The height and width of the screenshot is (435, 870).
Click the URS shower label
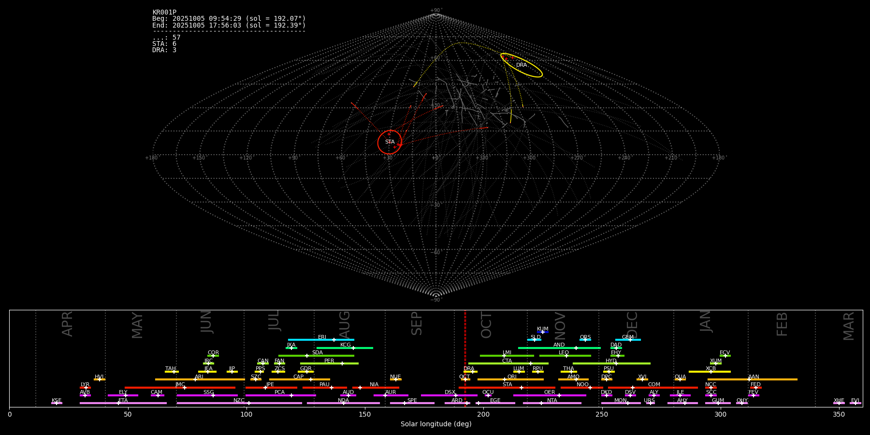(x=649, y=401)
